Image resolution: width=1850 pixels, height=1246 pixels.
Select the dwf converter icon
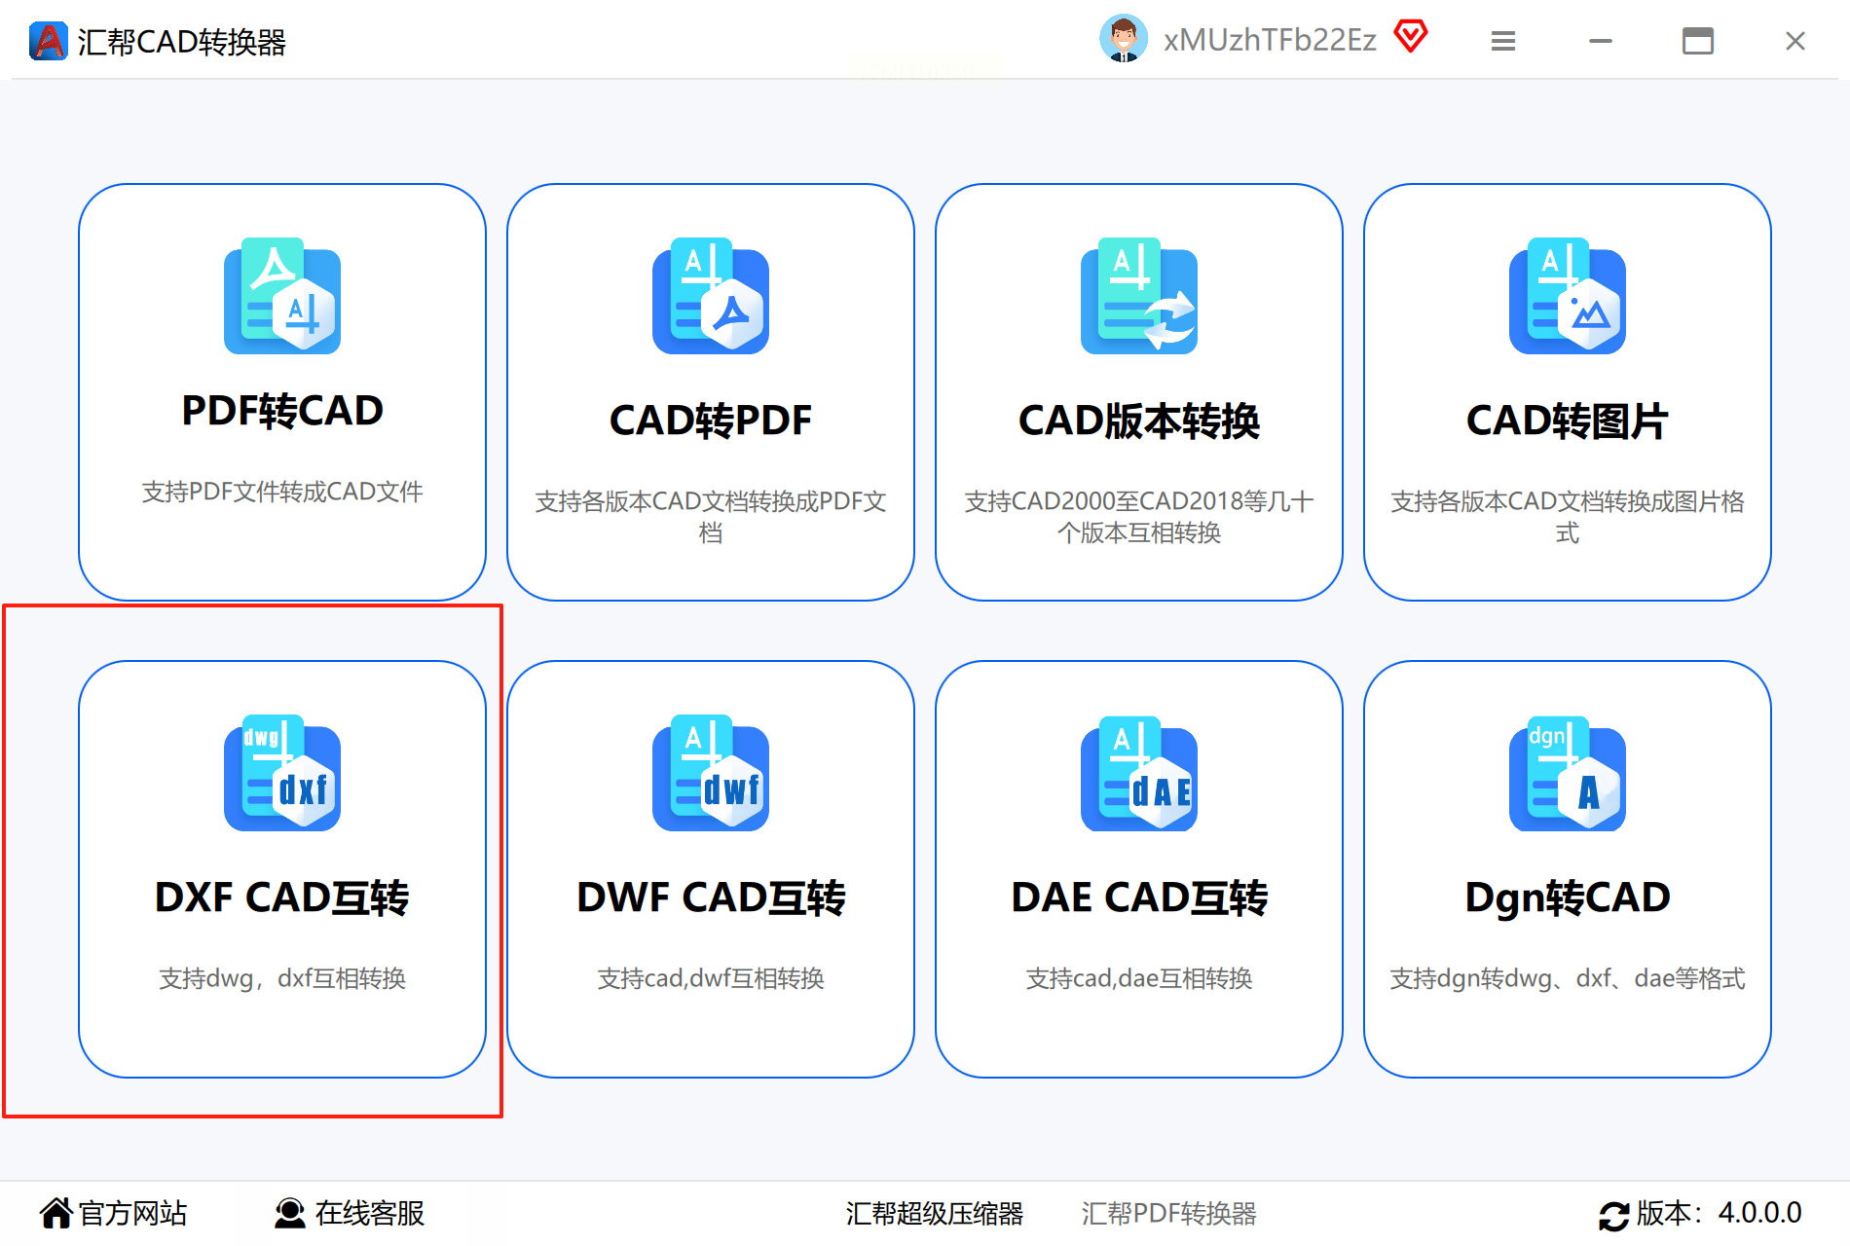[x=711, y=773]
